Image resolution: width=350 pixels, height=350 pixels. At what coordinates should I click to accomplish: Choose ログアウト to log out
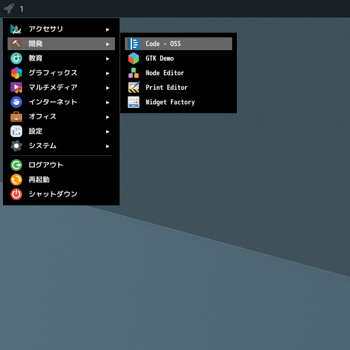coord(45,165)
